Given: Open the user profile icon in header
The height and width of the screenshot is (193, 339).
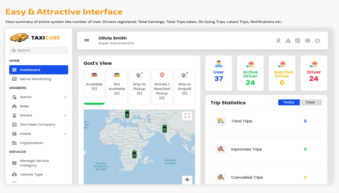Looking at the screenshot, I should click(x=278, y=41).
